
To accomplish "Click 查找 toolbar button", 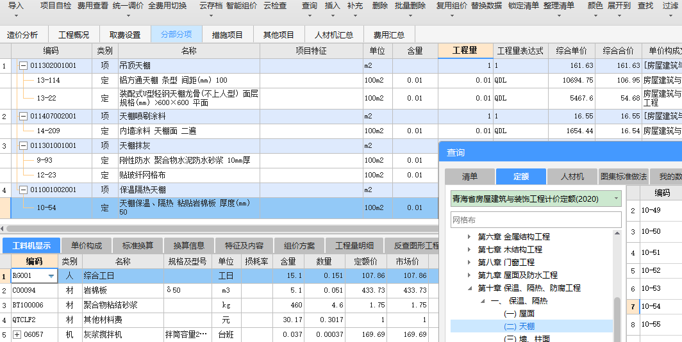I will point(645,6).
